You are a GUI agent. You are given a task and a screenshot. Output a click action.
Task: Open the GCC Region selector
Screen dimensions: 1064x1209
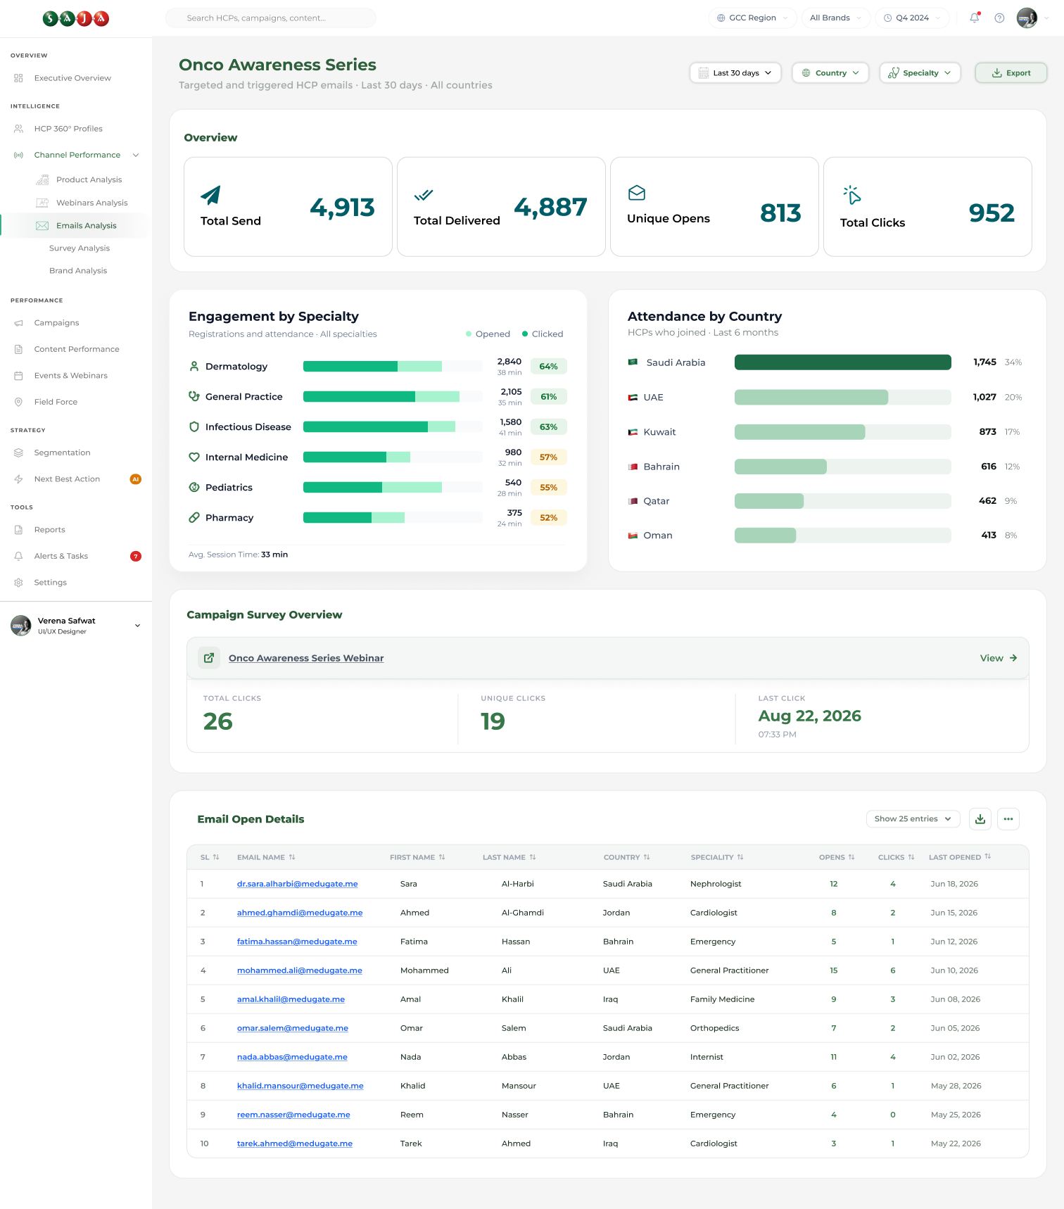[x=752, y=18]
